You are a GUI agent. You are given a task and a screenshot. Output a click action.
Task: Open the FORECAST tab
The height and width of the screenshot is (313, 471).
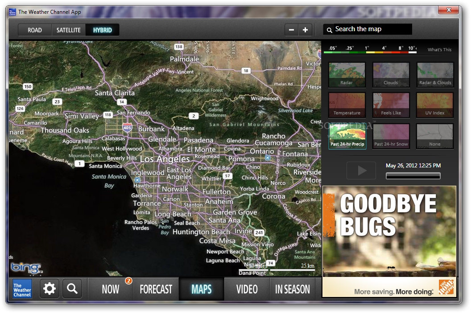[156, 289]
